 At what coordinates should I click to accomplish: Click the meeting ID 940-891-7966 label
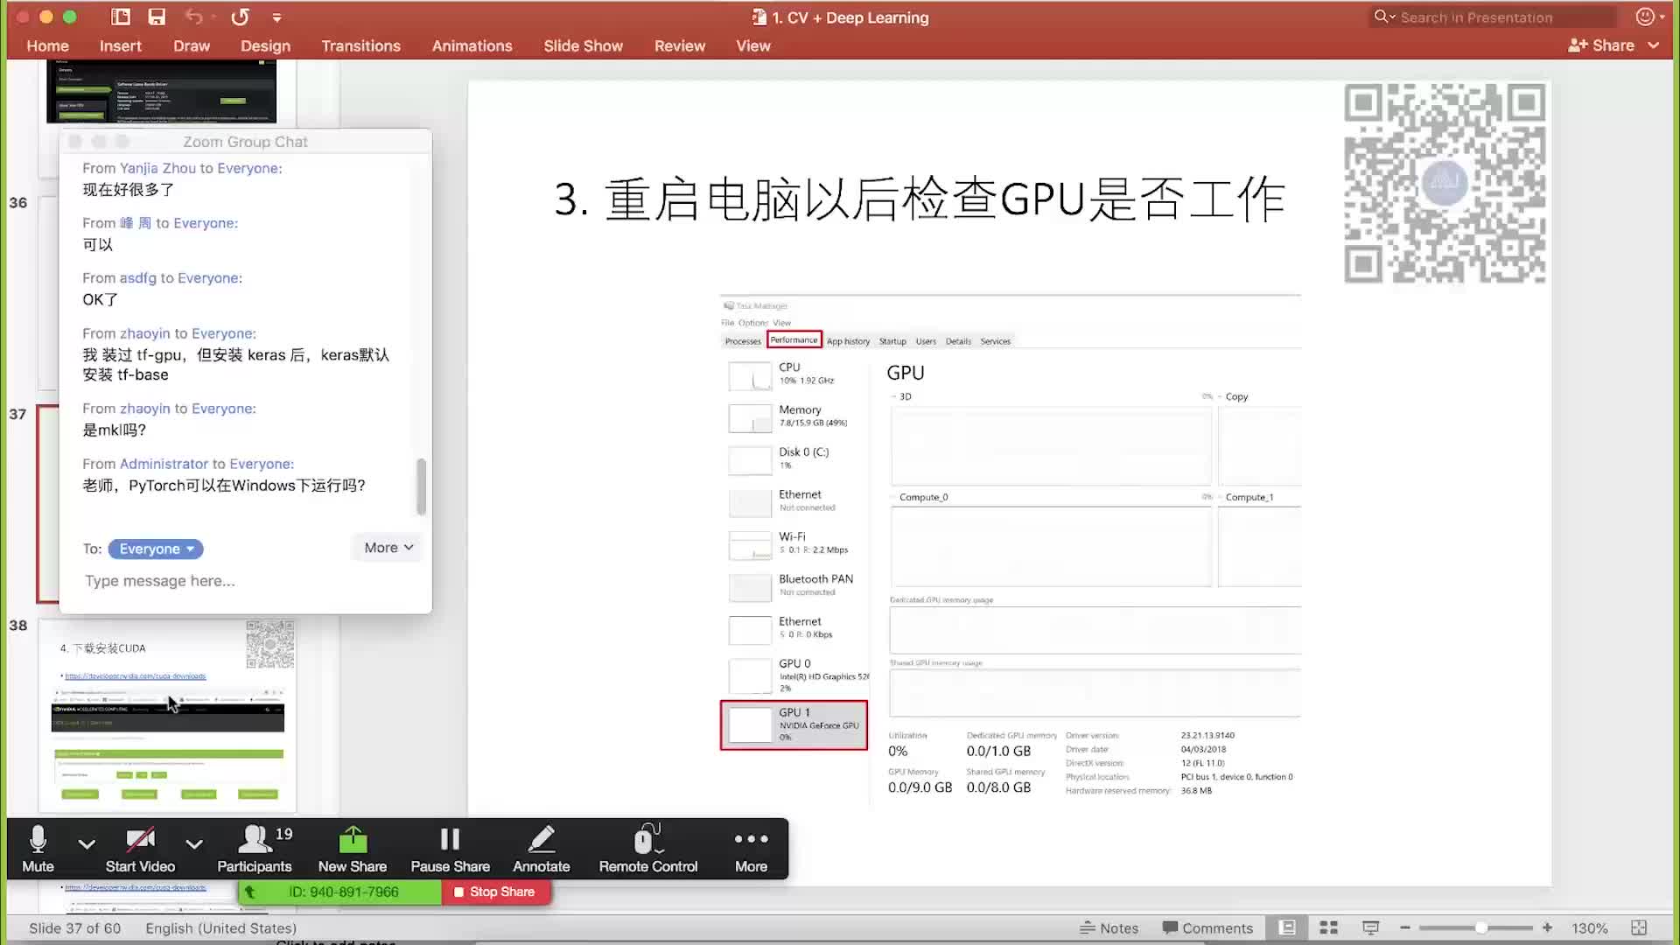[x=344, y=892]
